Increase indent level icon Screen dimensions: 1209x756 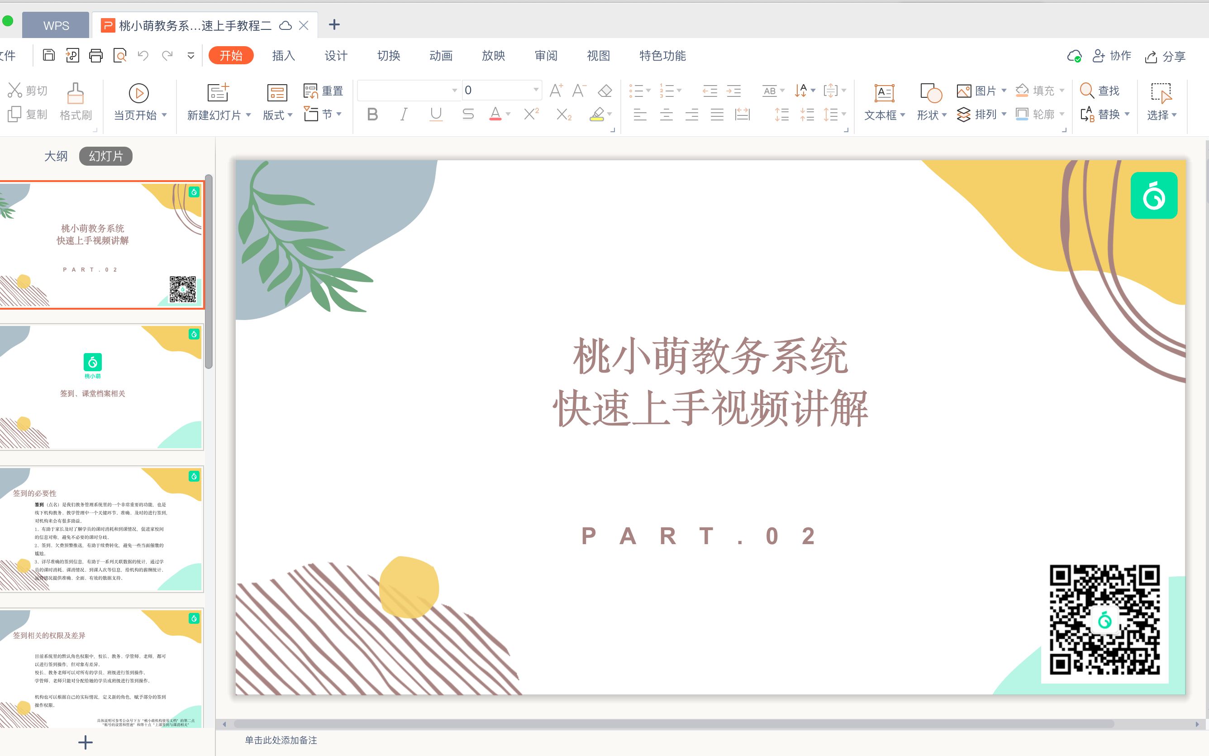pyautogui.click(x=733, y=91)
